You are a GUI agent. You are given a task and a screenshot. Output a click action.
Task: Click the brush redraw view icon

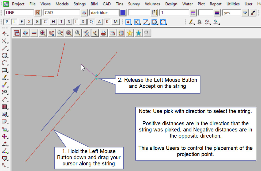coord(95,33)
